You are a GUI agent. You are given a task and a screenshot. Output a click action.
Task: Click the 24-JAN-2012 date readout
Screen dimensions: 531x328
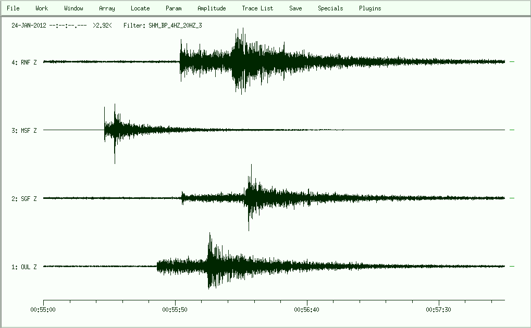[x=29, y=25]
